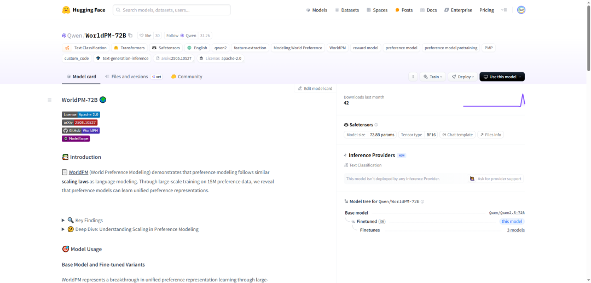Screen dimensions: 591x283
Task: Open the WorldPM paper link
Action: [78, 172]
